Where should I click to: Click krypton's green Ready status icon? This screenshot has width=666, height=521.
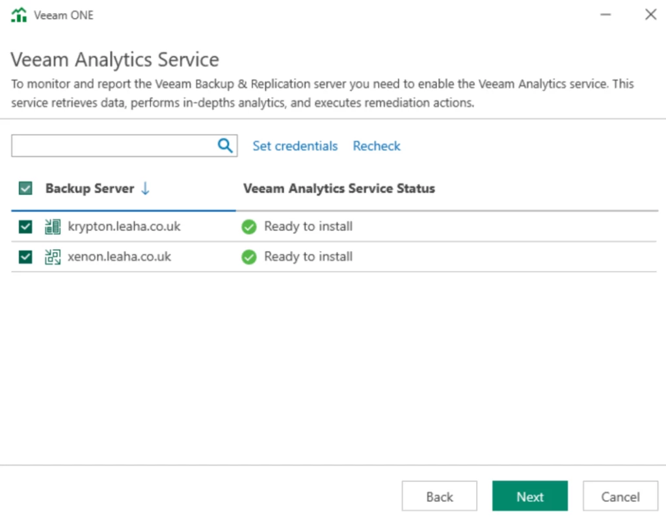click(249, 227)
